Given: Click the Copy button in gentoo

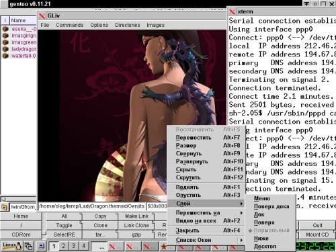Looking at the screenshot, I should coord(100,216).
